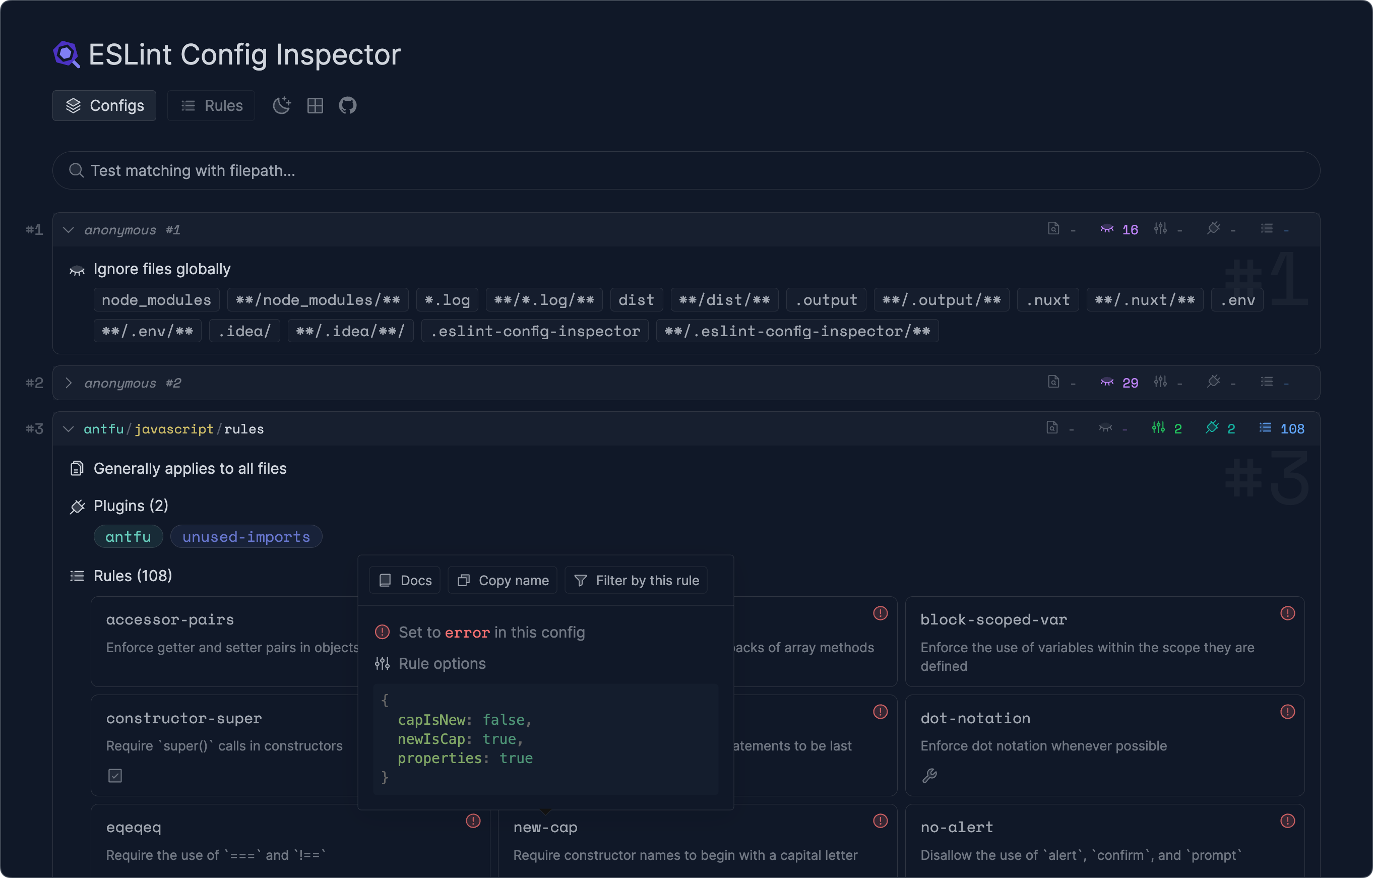
Task: Click the error indicator on block-scoped-var
Action: click(1288, 613)
